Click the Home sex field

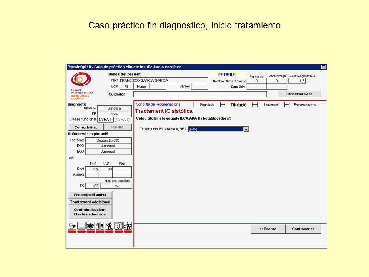[141, 87]
